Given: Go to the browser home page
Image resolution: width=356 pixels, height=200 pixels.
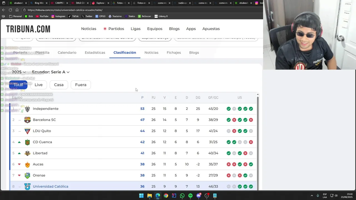Looking at the screenshot, I should (x=17, y=10).
